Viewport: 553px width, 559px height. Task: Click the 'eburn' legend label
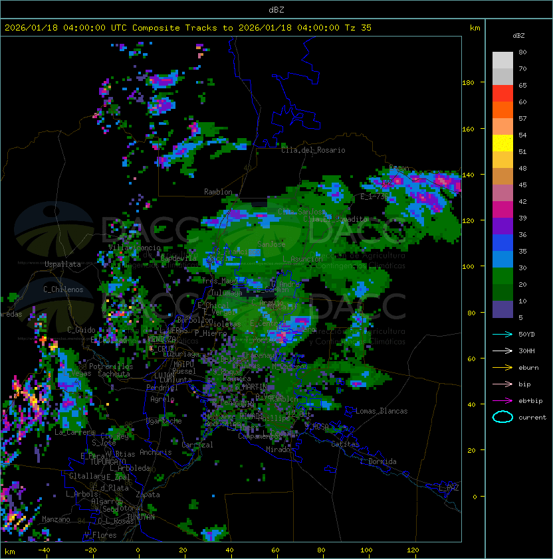(x=528, y=368)
